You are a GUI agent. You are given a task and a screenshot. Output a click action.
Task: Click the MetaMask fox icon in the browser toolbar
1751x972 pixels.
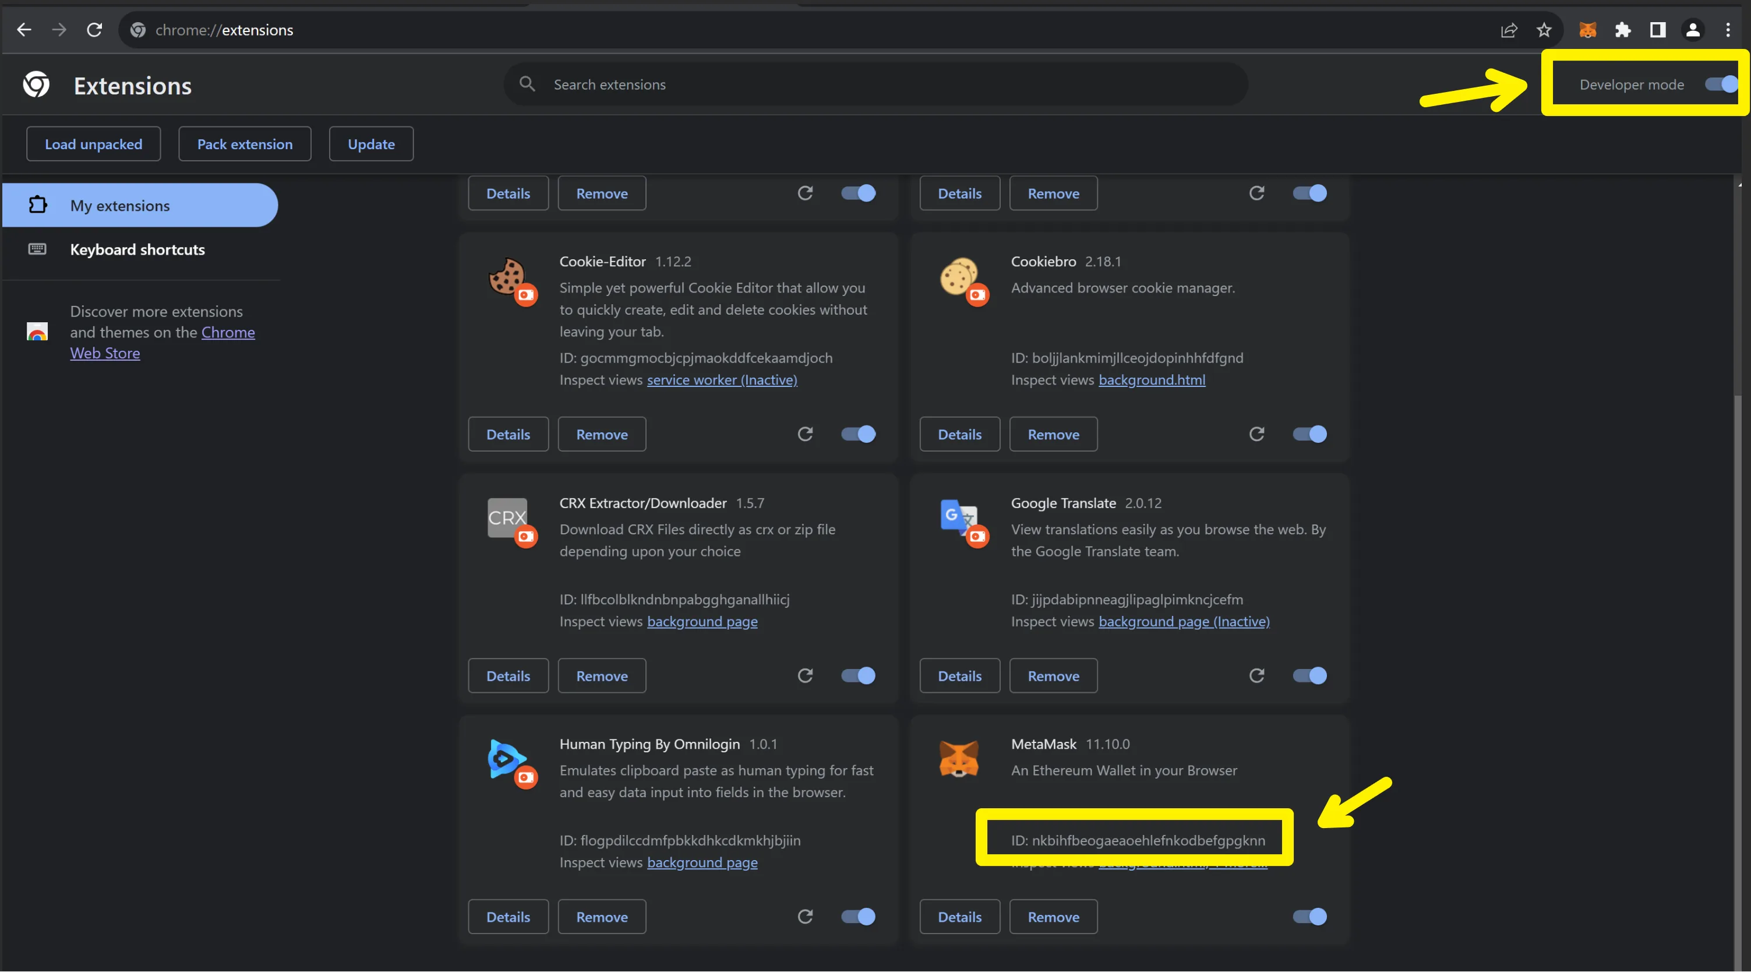click(1588, 29)
